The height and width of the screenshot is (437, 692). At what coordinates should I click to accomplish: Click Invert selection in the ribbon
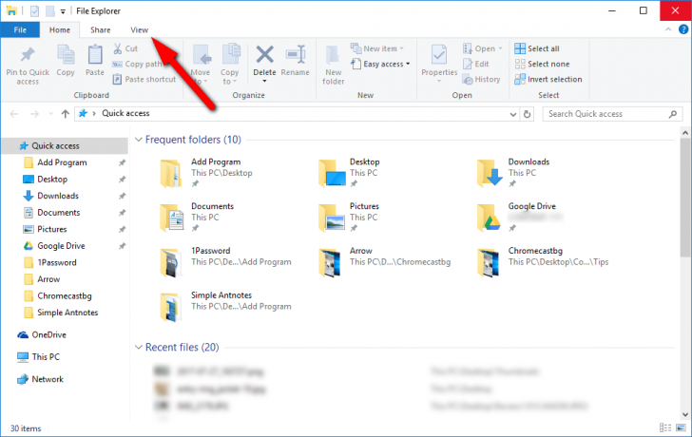coord(548,80)
